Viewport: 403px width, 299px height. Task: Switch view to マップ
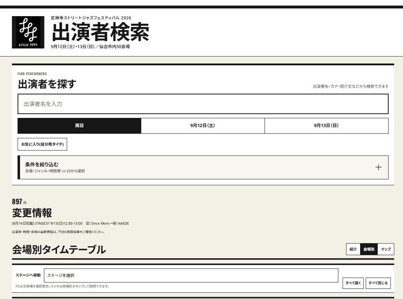386,249
